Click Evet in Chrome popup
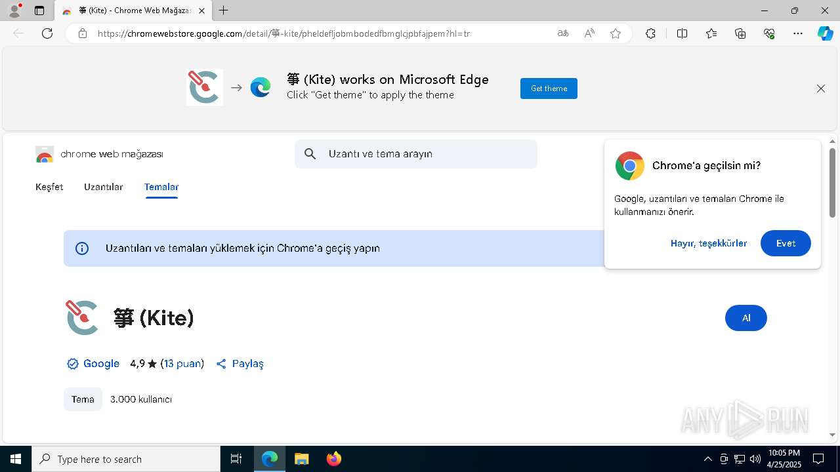Viewport: 840px width, 472px height. [786, 243]
